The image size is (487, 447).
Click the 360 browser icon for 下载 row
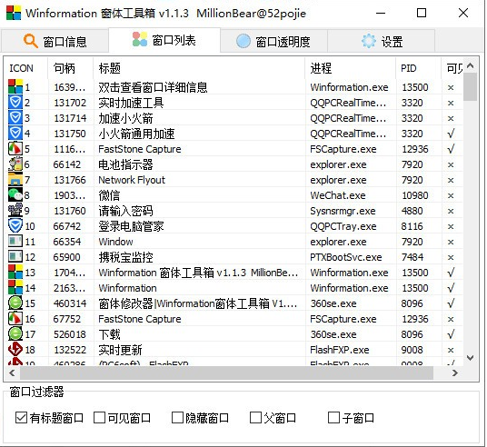tap(15, 334)
